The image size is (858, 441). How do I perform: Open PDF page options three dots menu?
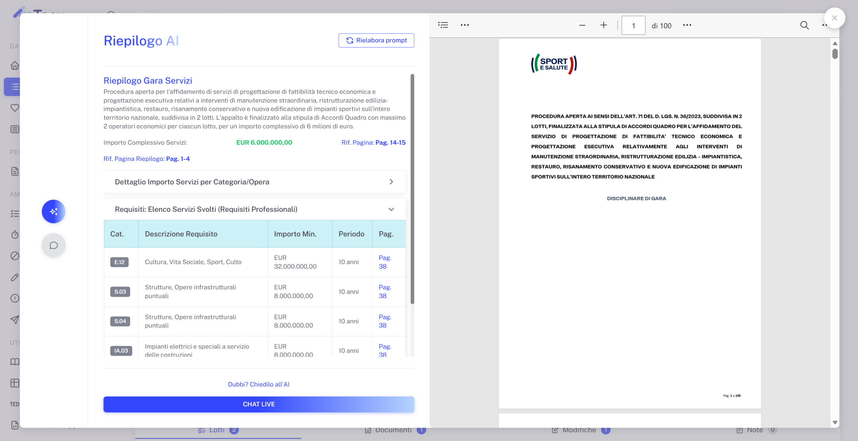click(687, 25)
